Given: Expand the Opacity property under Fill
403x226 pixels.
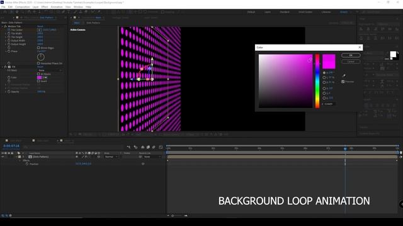Looking at the screenshot, I should (x=6, y=92).
